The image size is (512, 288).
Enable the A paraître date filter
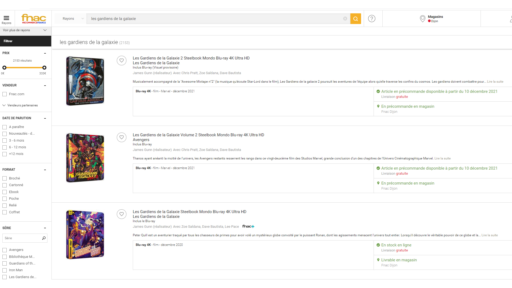tap(5, 127)
